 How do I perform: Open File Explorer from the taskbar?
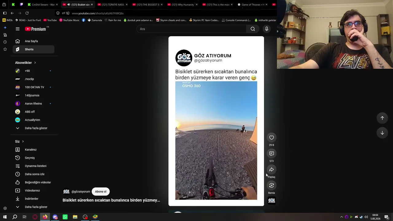click(75, 217)
